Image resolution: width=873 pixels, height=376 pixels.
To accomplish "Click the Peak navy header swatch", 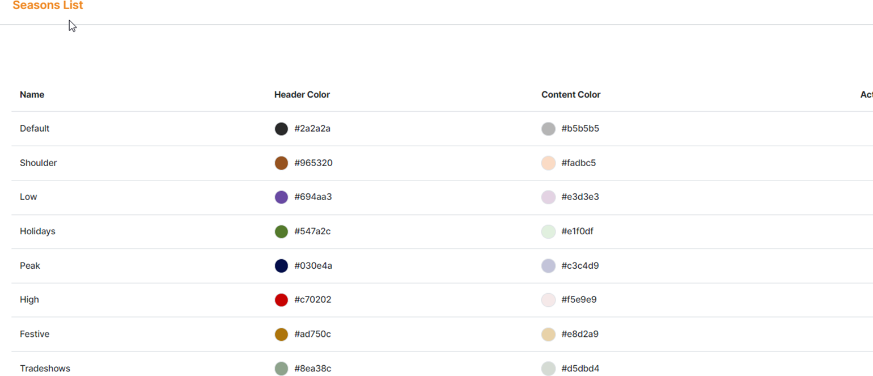I will 281,266.
